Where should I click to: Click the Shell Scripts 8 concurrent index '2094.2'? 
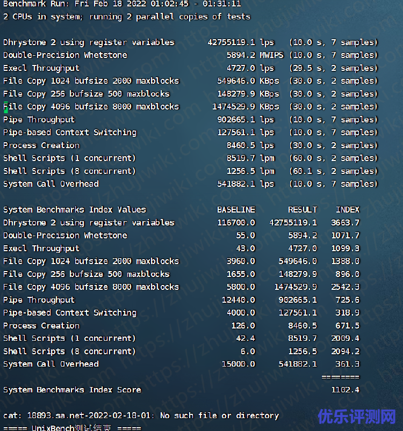coord(345,351)
